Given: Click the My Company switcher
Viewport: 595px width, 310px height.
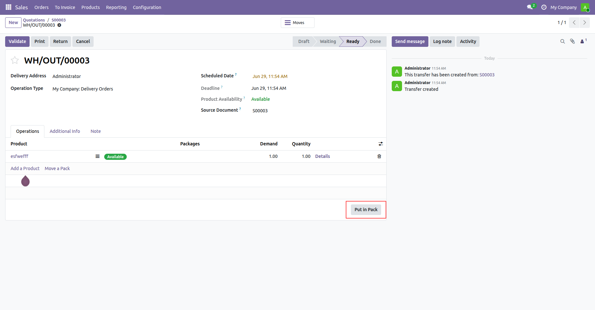Looking at the screenshot, I should (563, 7).
